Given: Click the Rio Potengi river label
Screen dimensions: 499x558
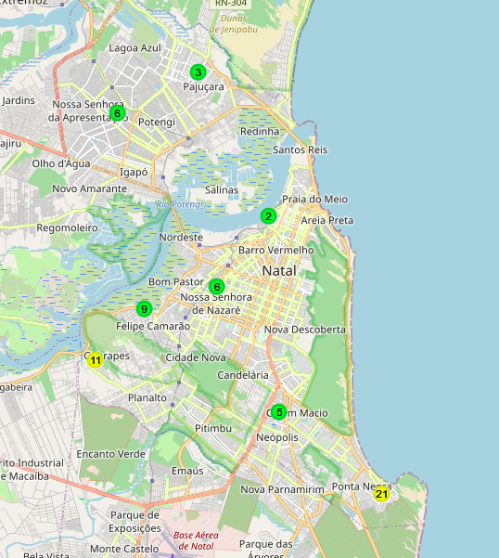Looking at the screenshot, I should [180, 204].
